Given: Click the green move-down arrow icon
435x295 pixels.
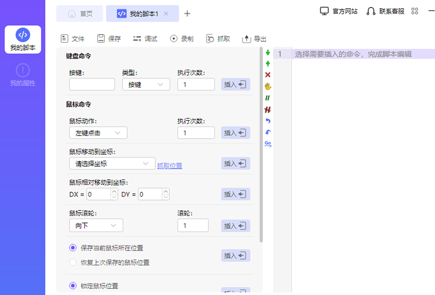Looking at the screenshot, I should (x=268, y=52).
